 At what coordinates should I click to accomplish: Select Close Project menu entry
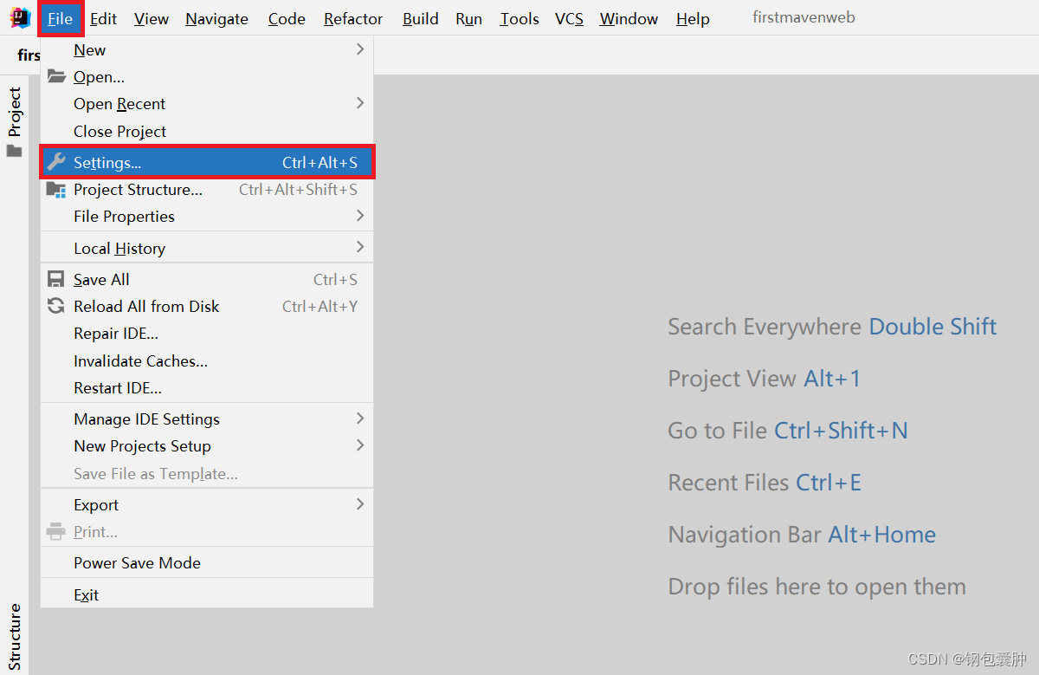tap(207, 131)
